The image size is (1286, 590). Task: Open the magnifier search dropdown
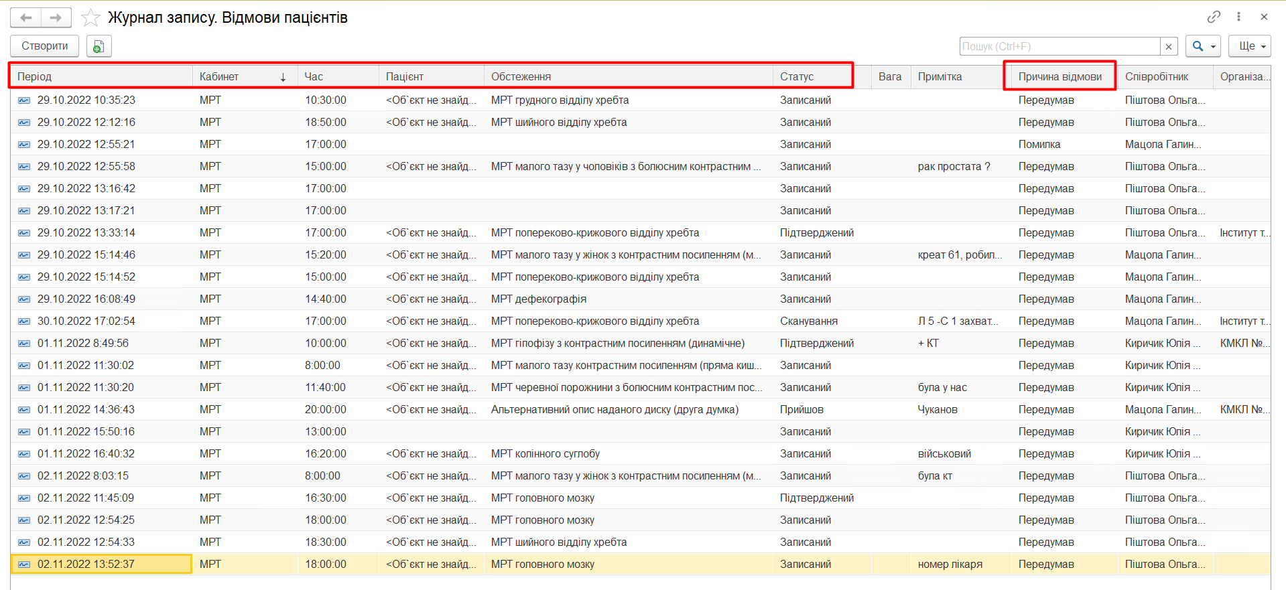(x=1202, y=46)
